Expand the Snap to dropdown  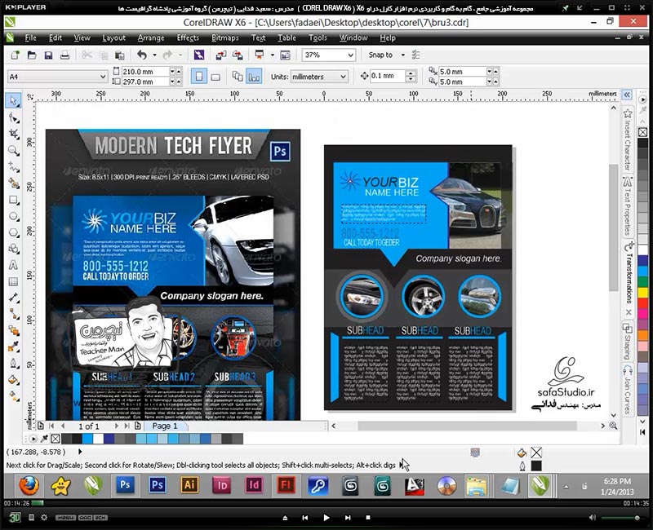pos(402,55)
